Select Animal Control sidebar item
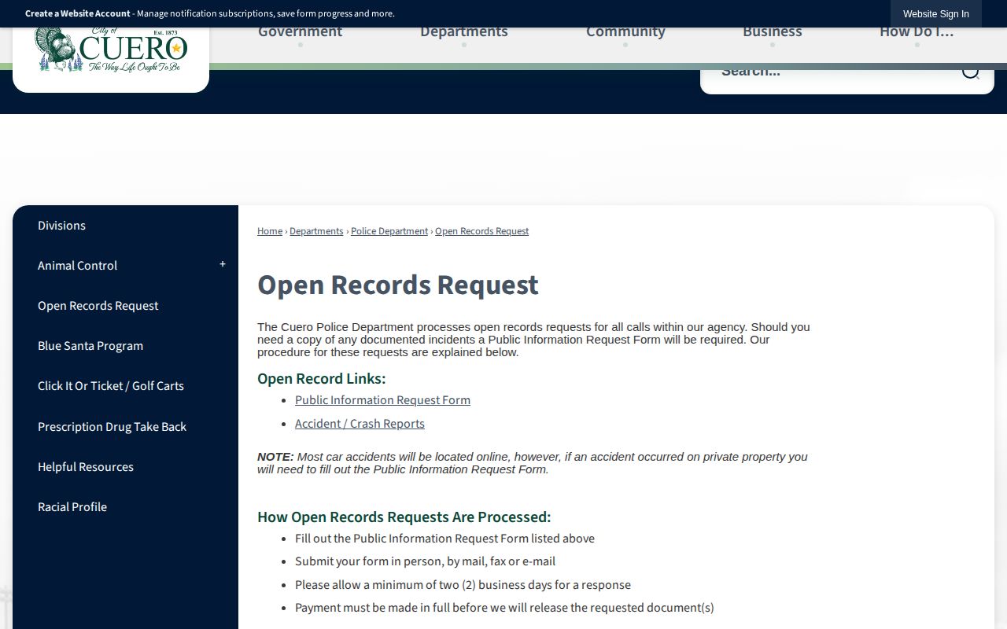 (77, 266)
